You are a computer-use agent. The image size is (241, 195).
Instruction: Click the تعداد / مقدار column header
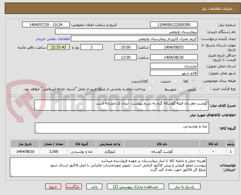[x=54, y=144]
